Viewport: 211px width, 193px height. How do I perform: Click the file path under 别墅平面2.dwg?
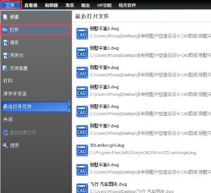point(150,36)
